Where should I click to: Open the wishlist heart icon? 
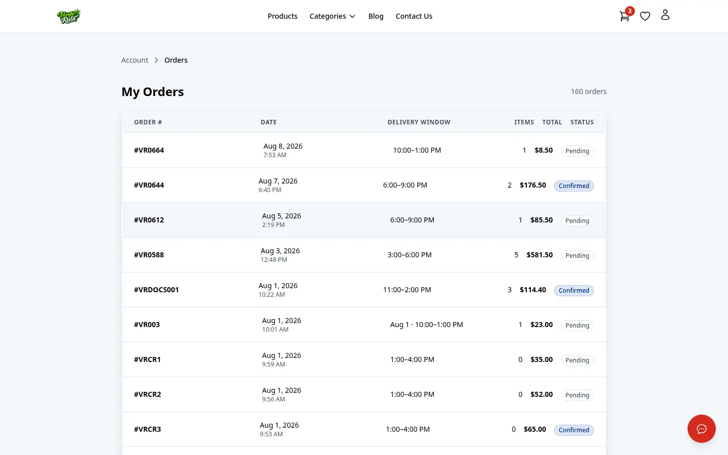645,16
